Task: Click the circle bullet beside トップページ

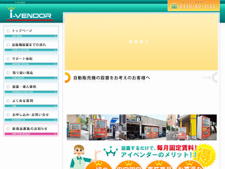Action: pyautogui.click(x=8, y=31)
